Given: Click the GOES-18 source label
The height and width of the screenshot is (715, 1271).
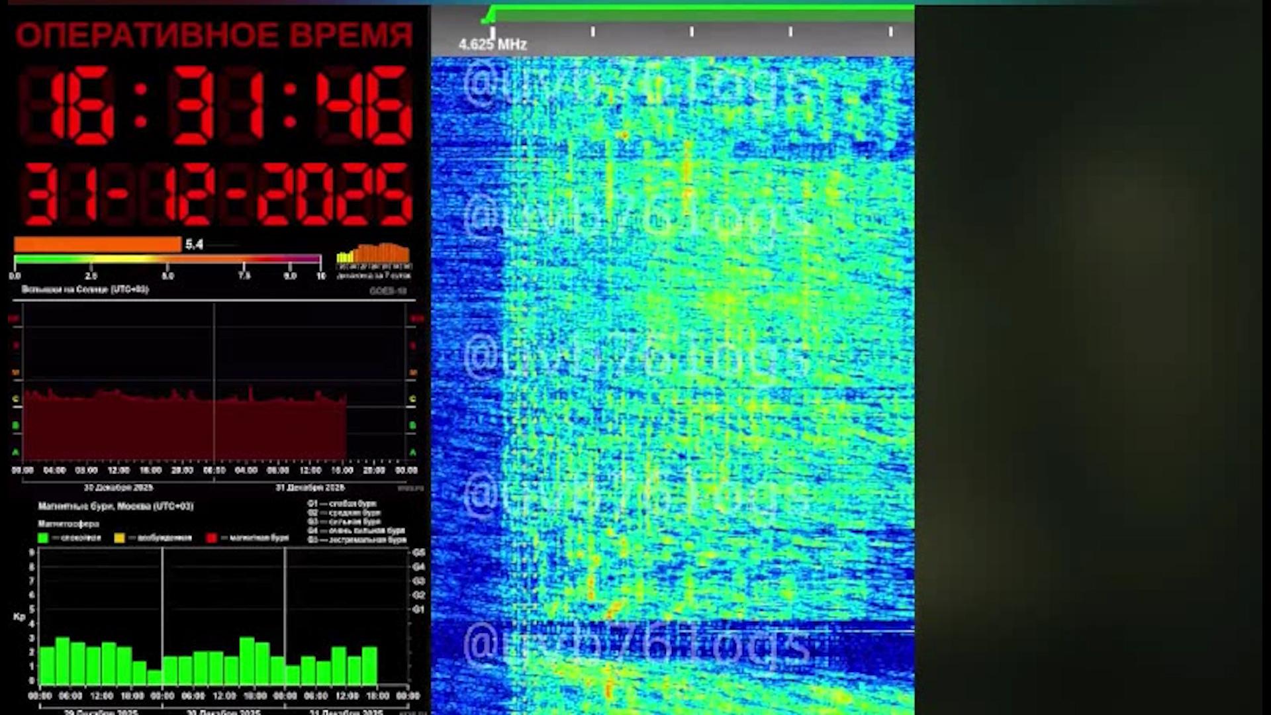Looking at the screenshot, I should coord(388,291).
